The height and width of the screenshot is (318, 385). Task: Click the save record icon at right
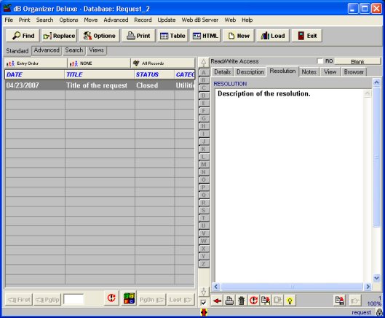click(340, 300)
